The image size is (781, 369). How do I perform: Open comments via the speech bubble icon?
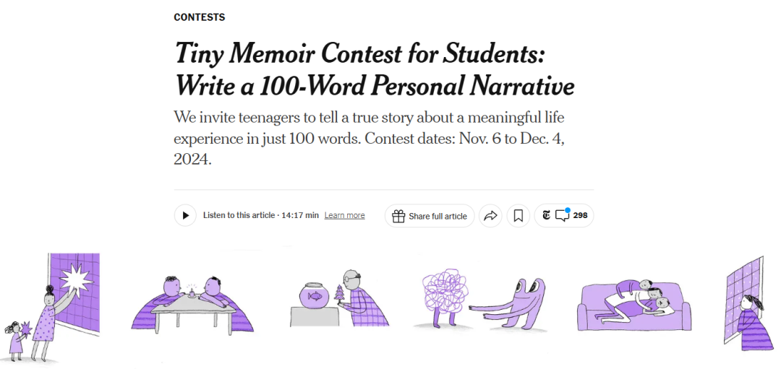pos(563,215)
